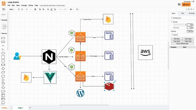Select the Vue.js logo shape

50,77
